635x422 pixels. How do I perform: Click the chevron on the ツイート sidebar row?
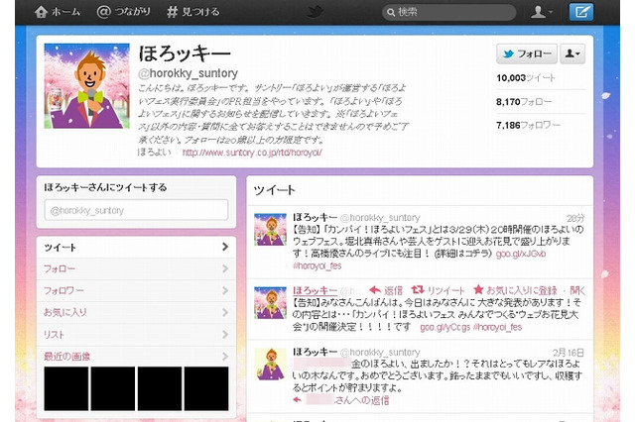225,247
